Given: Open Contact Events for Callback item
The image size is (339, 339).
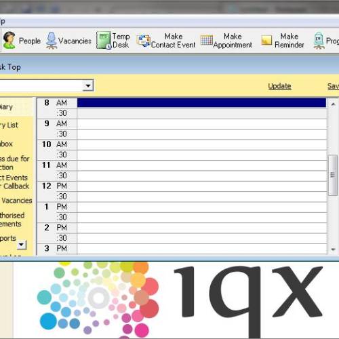Looking at the screenshot, I should [x=14, y=182].
